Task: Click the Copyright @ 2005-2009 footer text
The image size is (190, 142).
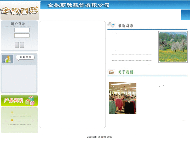Action: click(100, 137)
